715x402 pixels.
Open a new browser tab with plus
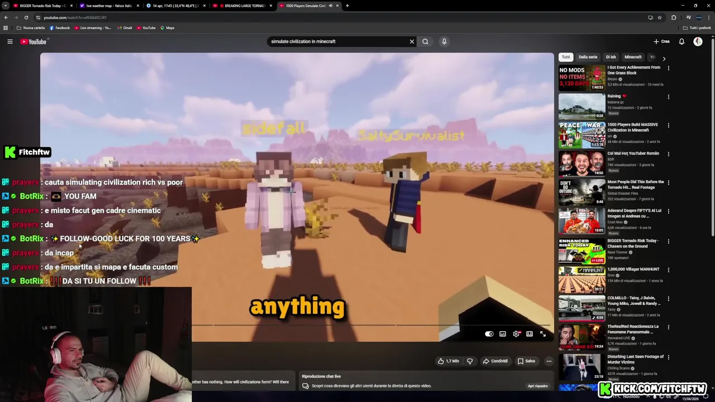347,6
